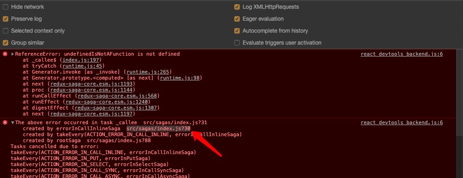Click 'created by errorInCallInlineSaga' text
The image size is (463, 178).
click(x=71, y=128)
